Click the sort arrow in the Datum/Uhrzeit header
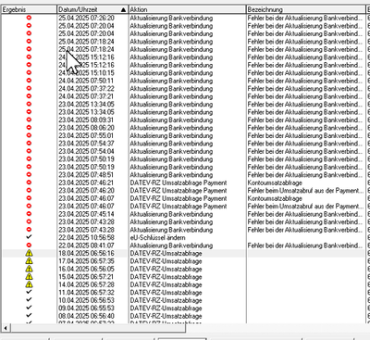Viewport: 370px width, 340px height. [x=123, y=10]
